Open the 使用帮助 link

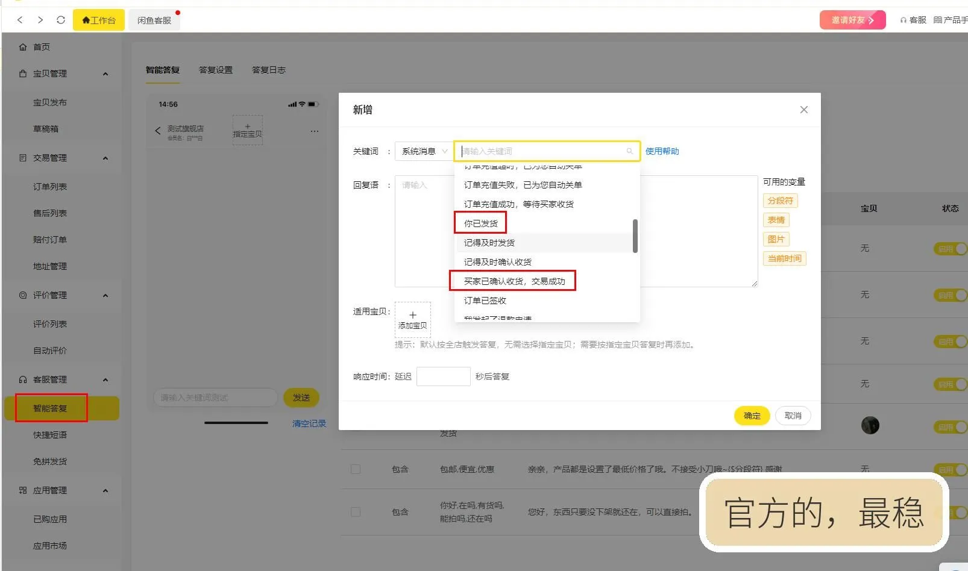662,151
